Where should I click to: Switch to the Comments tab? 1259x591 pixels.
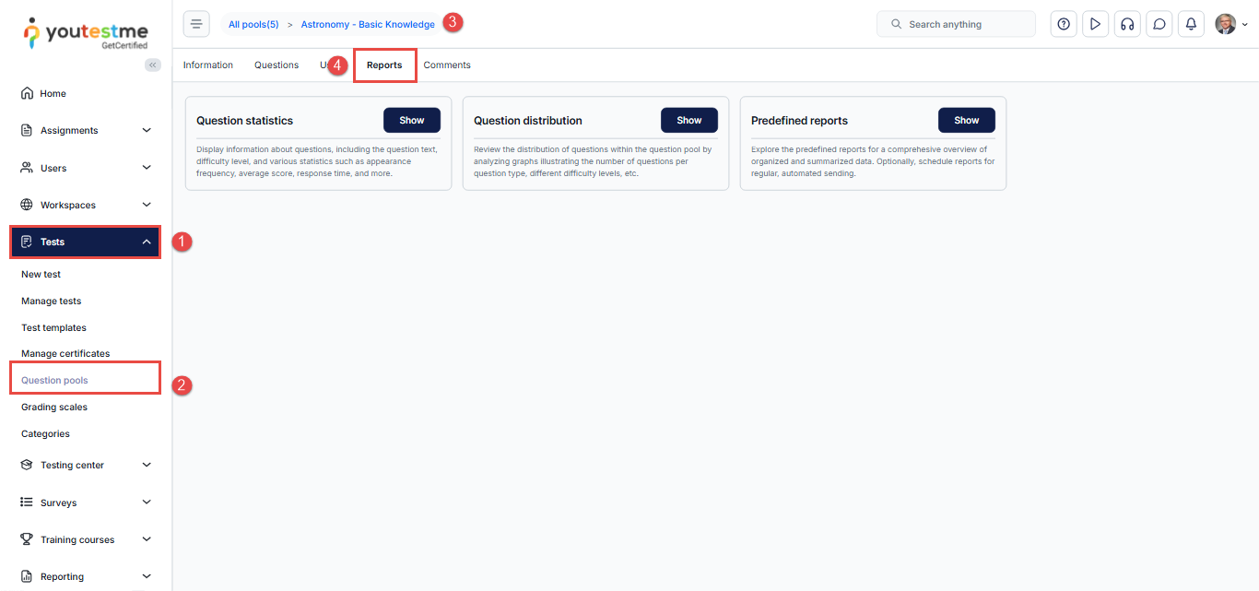click(447, 65)
